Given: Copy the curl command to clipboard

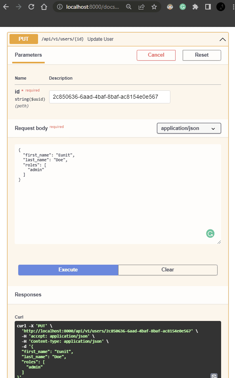Looking at the screenshot, I should [214, 375].
